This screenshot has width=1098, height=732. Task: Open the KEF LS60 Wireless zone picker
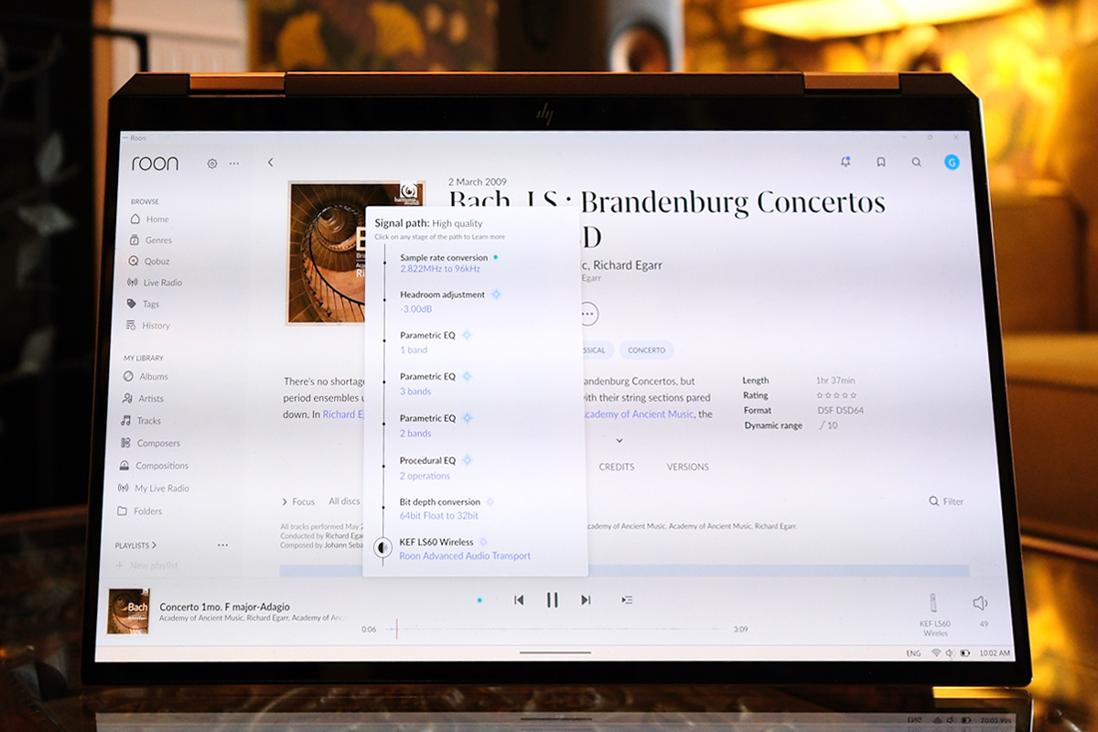click(x=934, y=613)
